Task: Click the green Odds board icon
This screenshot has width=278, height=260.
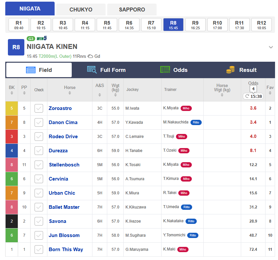Action: [165, 70]
